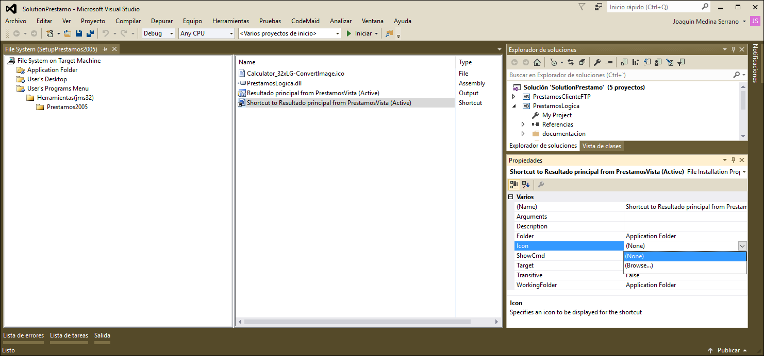This screenshot has width=764, height=356.
Task: Open the CodeMaid menu
Action: tap(305, 21)
